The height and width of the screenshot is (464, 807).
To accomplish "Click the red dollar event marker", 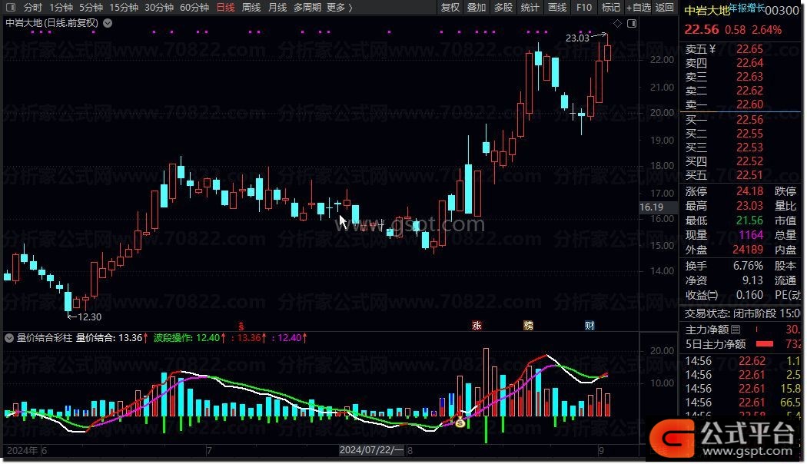I will 241,326.
